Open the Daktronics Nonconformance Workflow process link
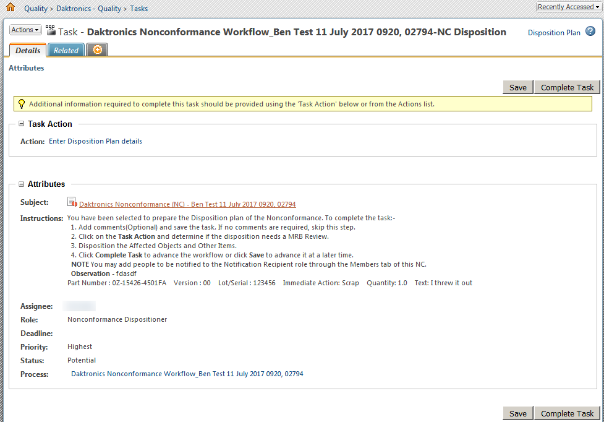 coord(187,374)
